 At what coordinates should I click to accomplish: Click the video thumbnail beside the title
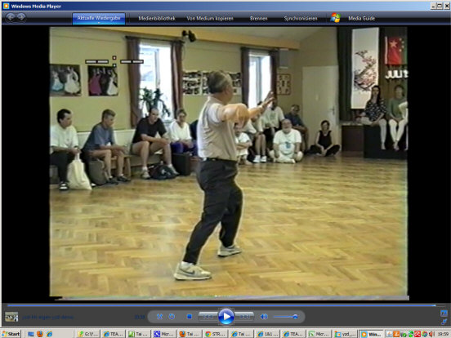pyautogui.click(x=11, y=317)
